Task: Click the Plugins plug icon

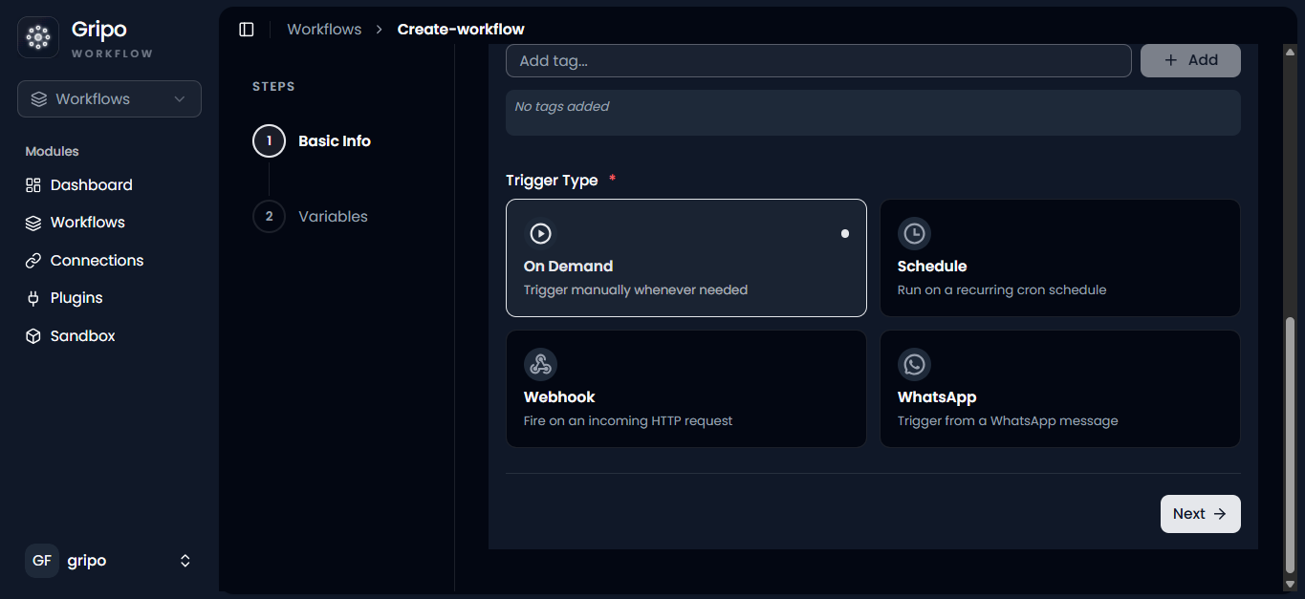Action: pyautogui.click(x=33, y=298)
